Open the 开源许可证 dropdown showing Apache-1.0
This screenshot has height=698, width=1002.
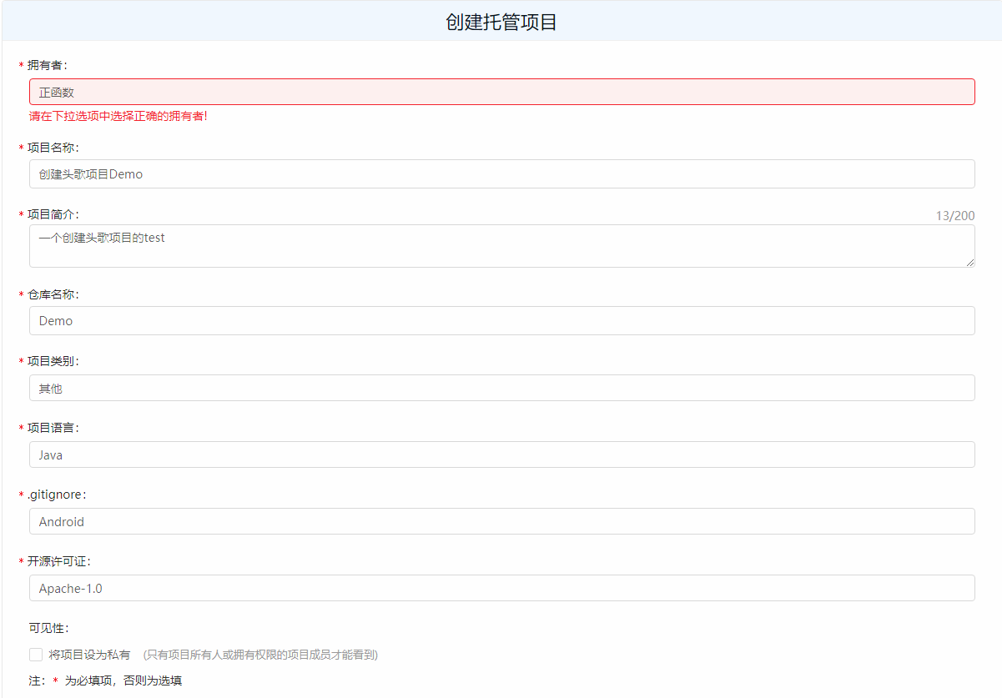click(x=501, y=588)
